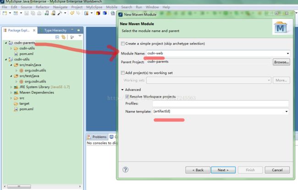Expand the Maven Dependencies node
The width and height of the screenshot is (298, 190).
pos(11,93)
